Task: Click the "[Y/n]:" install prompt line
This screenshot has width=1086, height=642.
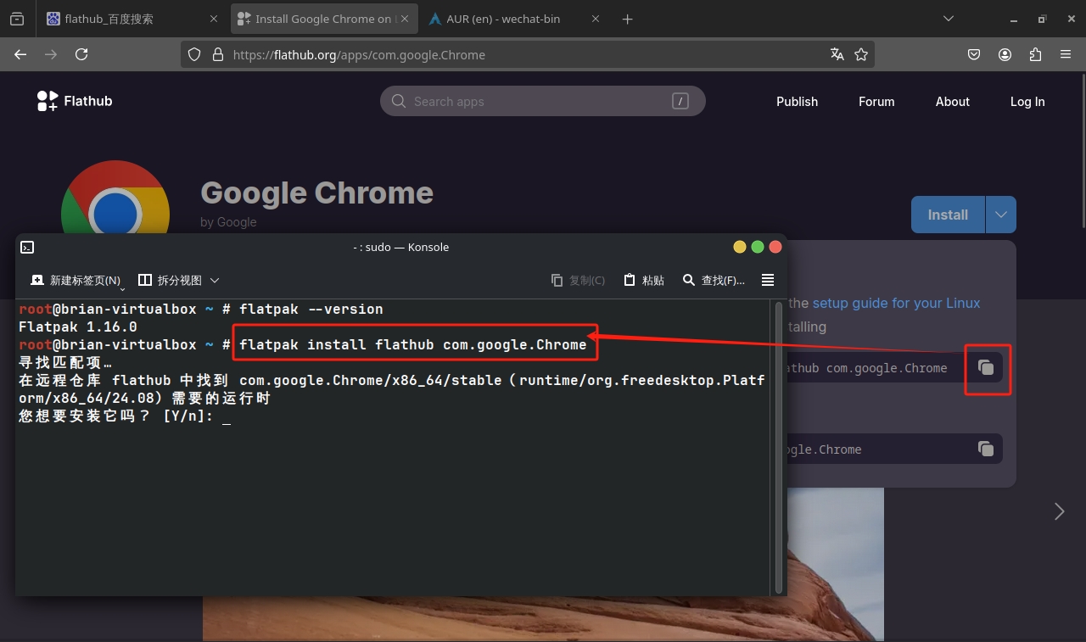Action: point(125,416)
